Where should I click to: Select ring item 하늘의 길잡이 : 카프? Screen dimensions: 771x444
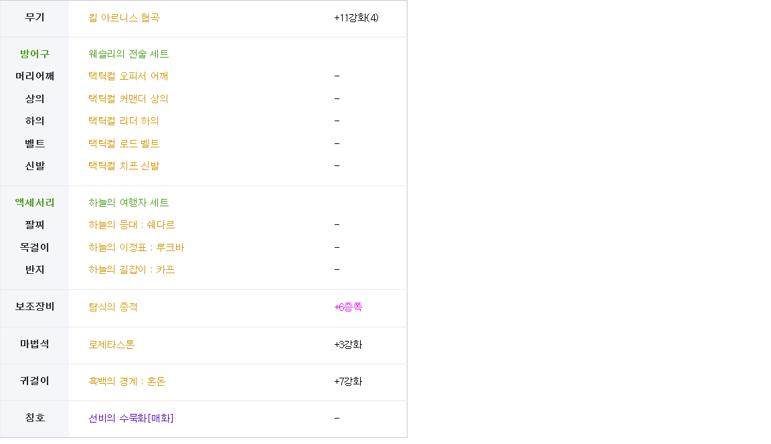pyautogui.click(x=131, y=270)
